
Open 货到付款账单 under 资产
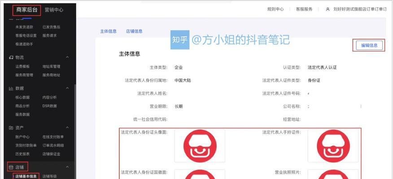click(26, 145)
